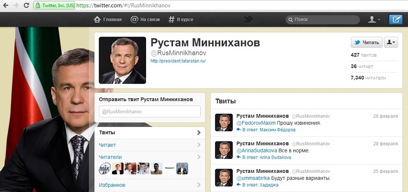Compose a new tweet with blue button
The width and height of the screenshot is (408, 192).
[395, 20]
